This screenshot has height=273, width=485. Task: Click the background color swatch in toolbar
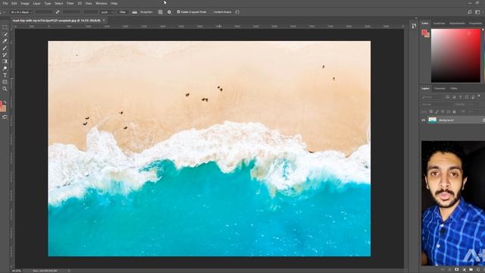coord(3,108)
